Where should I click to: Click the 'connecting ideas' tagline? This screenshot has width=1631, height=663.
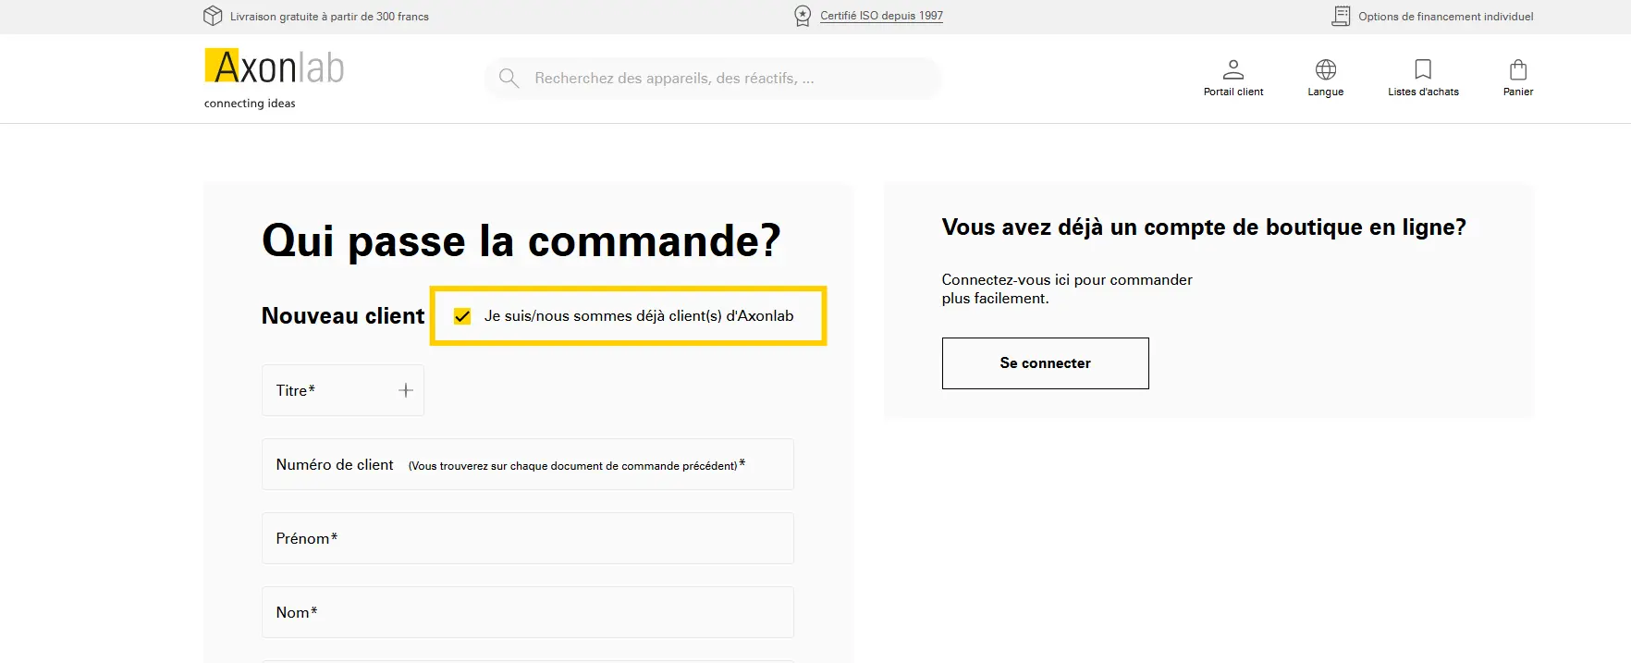click(x=250, y=104)
